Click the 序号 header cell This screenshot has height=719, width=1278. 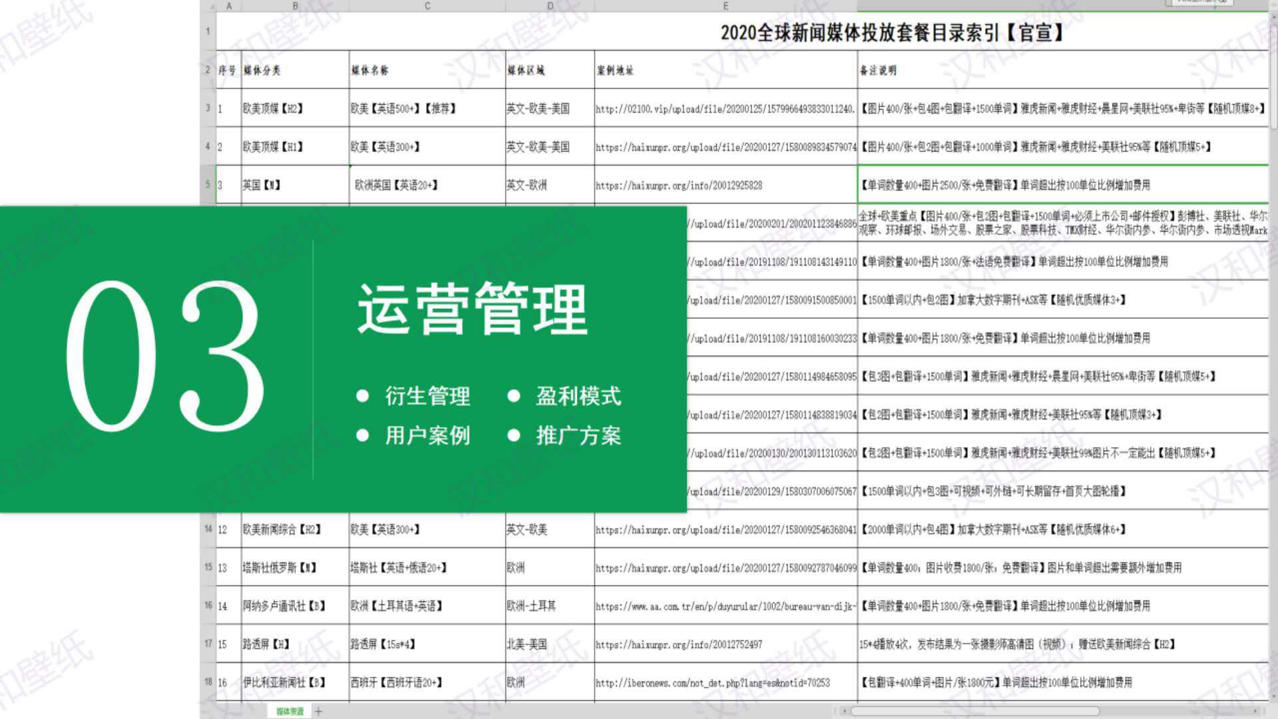(x=229, y=70)
